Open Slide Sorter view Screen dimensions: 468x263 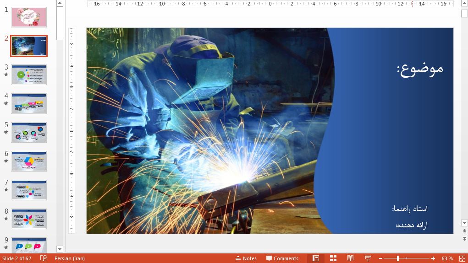(x=333, y=258)
